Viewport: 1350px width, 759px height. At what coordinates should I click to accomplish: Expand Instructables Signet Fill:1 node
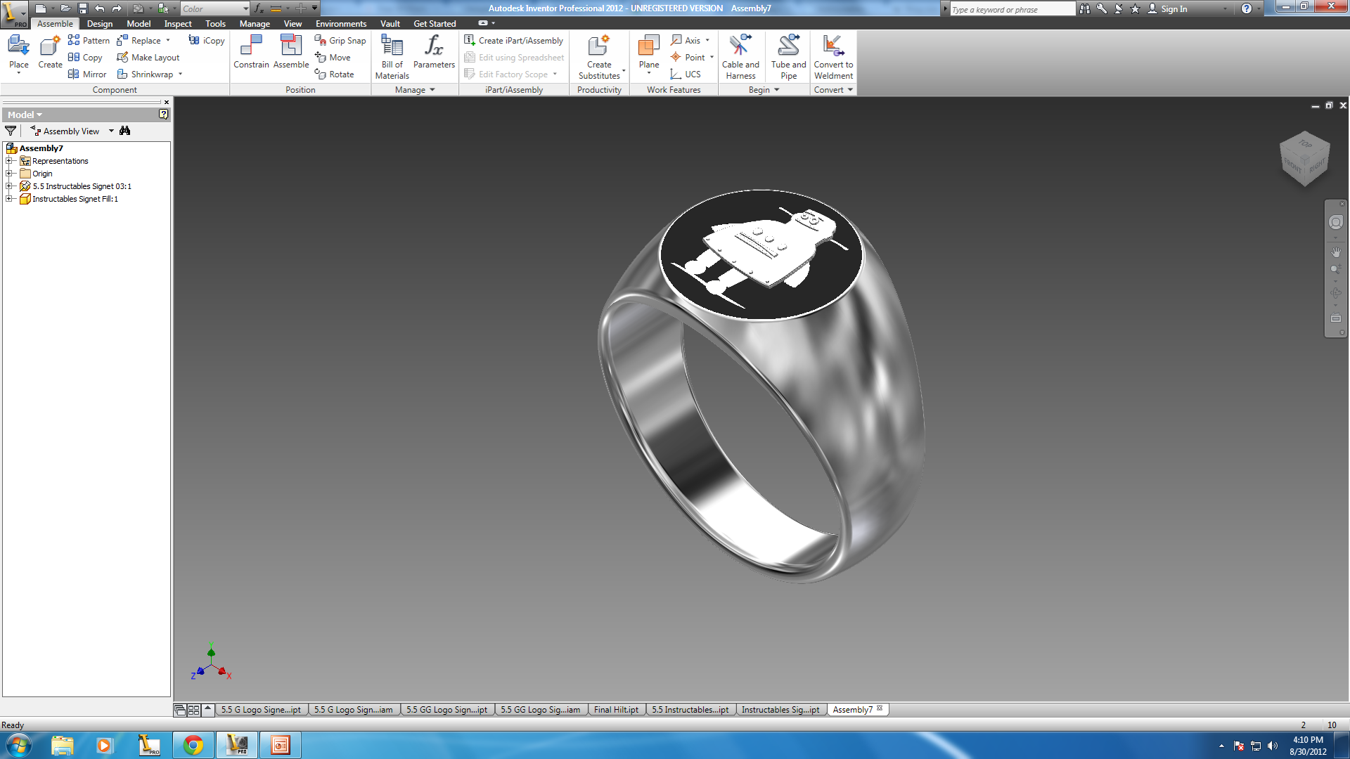(x=9, y=199)
